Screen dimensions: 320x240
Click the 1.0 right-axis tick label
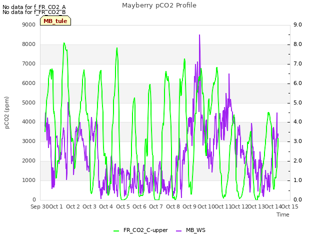coord(297,180)
